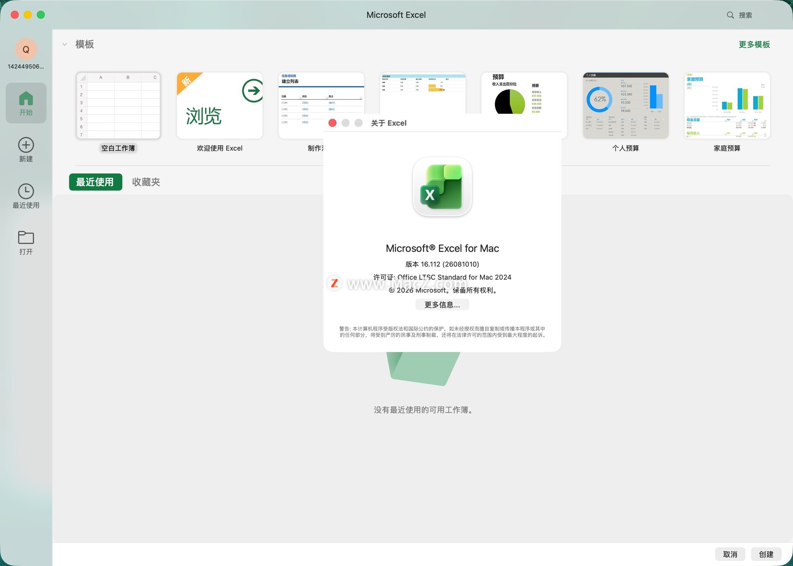The width and height of the screenshot is (793, 566).
Task: Select the Welcome to Excel (浏览) template
Action: 220,106
